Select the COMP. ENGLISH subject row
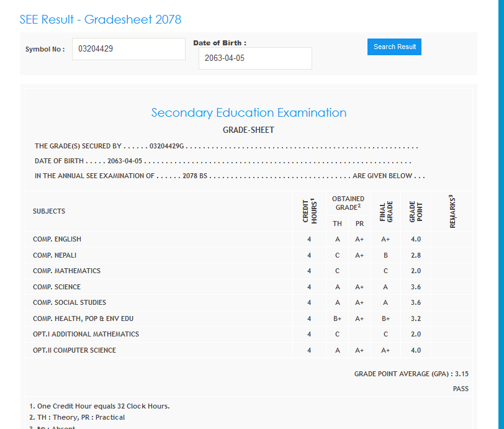504x429 pixels. click(57, 239)
